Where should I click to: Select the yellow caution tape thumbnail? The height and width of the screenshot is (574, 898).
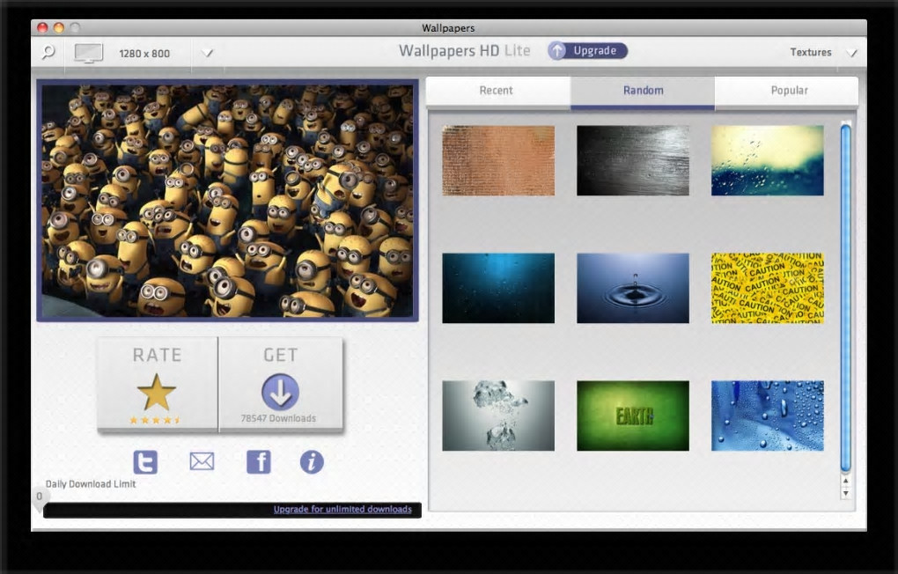click(x=768, y=288)
